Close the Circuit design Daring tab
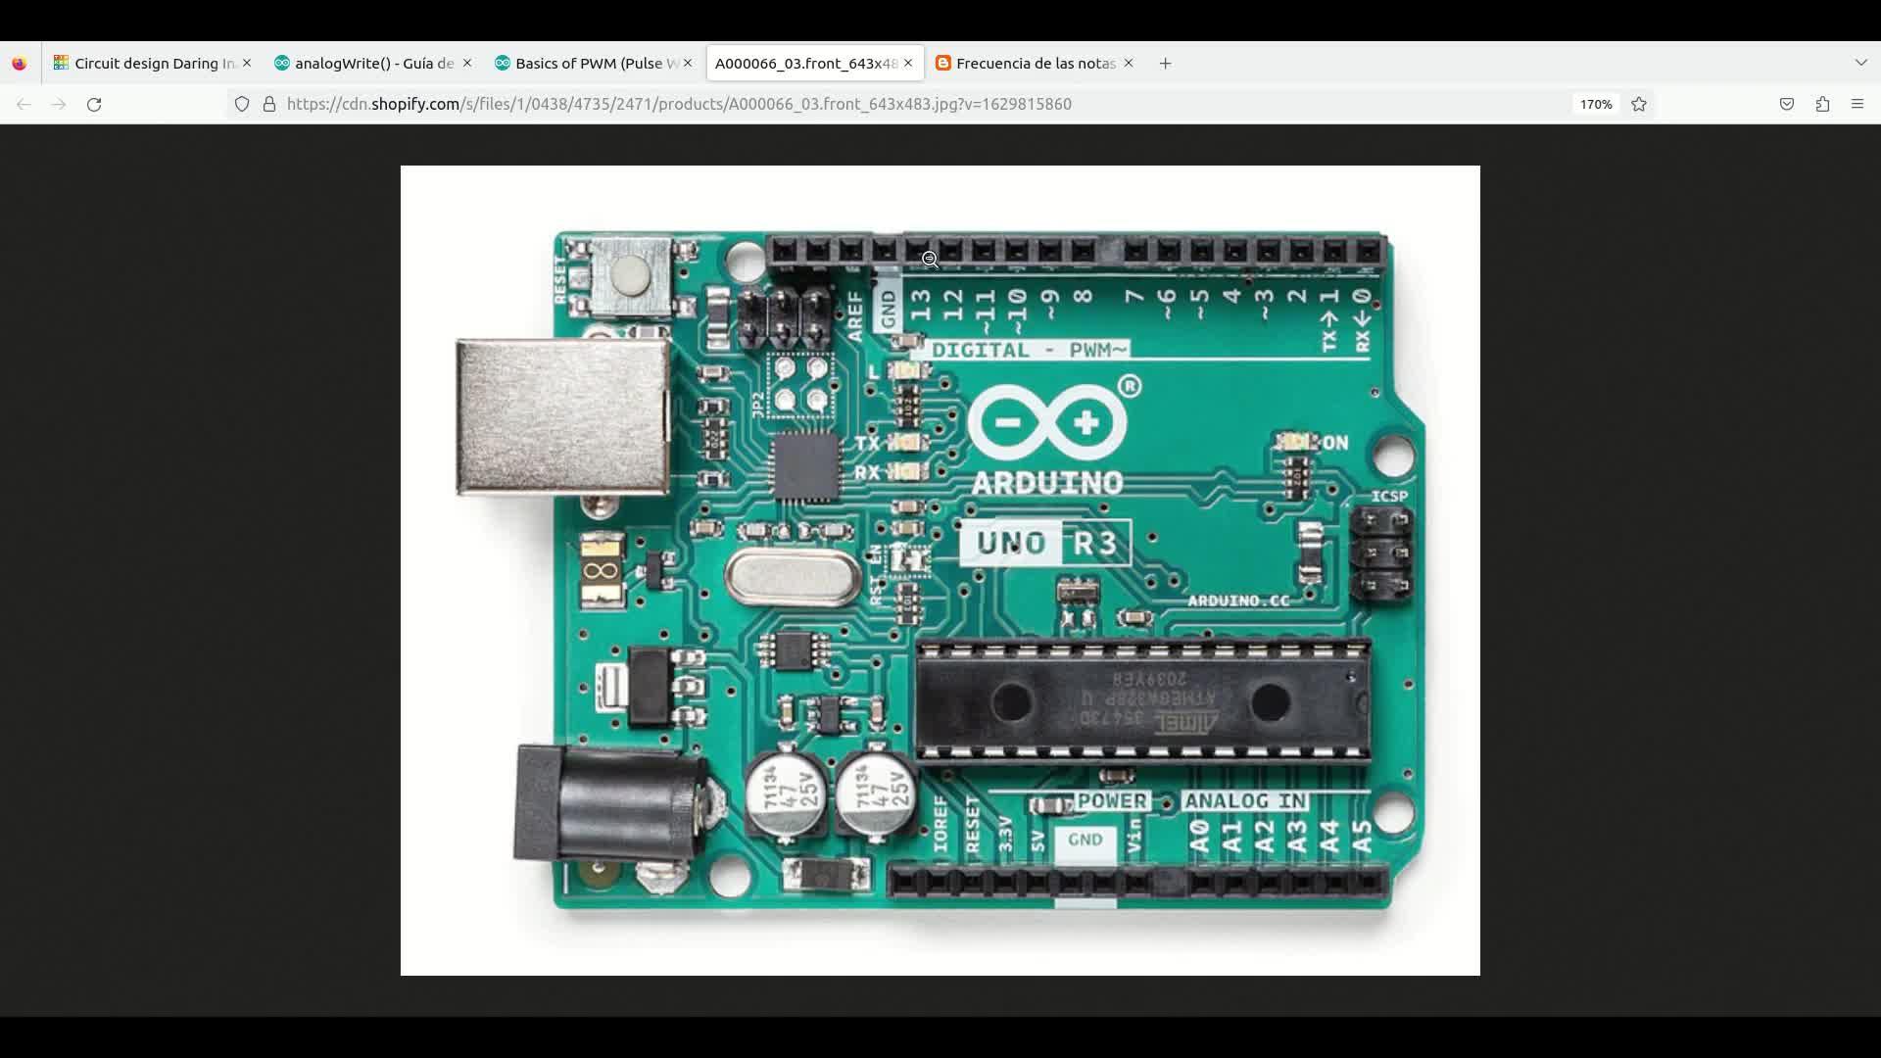1881x1058 pixels. (x=247, y=64)
